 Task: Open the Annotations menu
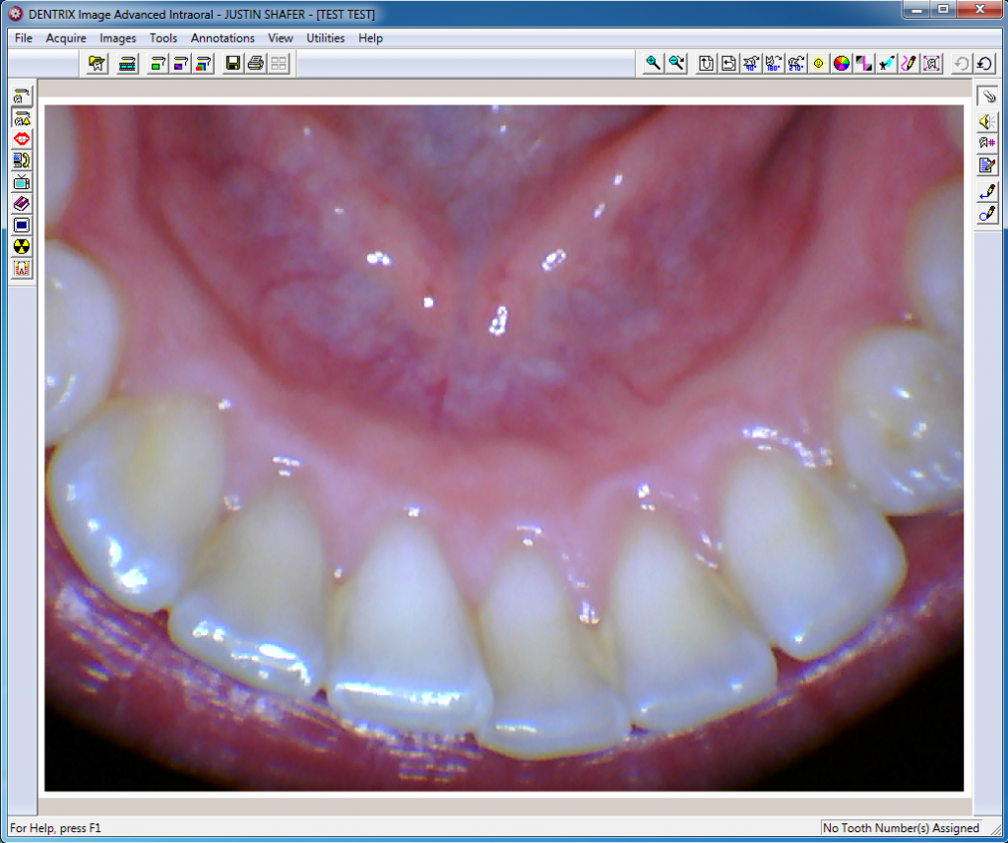click(x=222, y=38)
